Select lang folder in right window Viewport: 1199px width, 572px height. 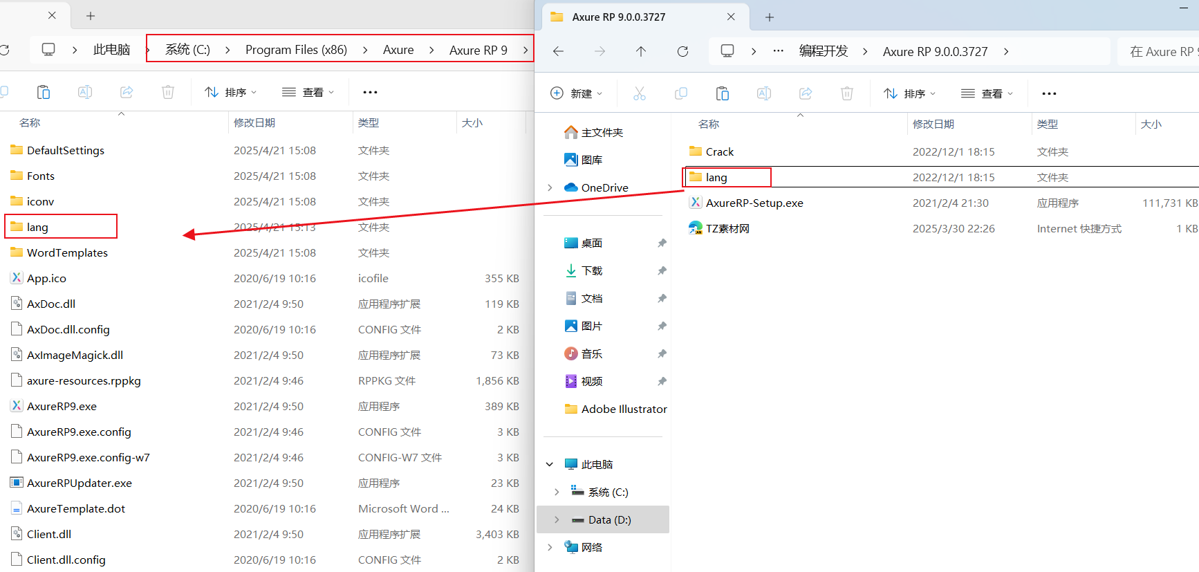[708, 177]
